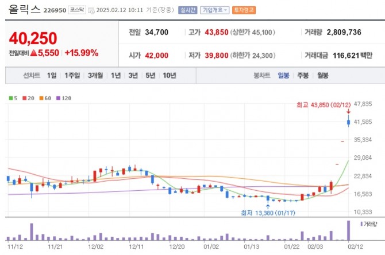The image size is (385, 255).
Task: Click the 01/13 date axis label
Action: pyautogui.click(x=252, y=246)
